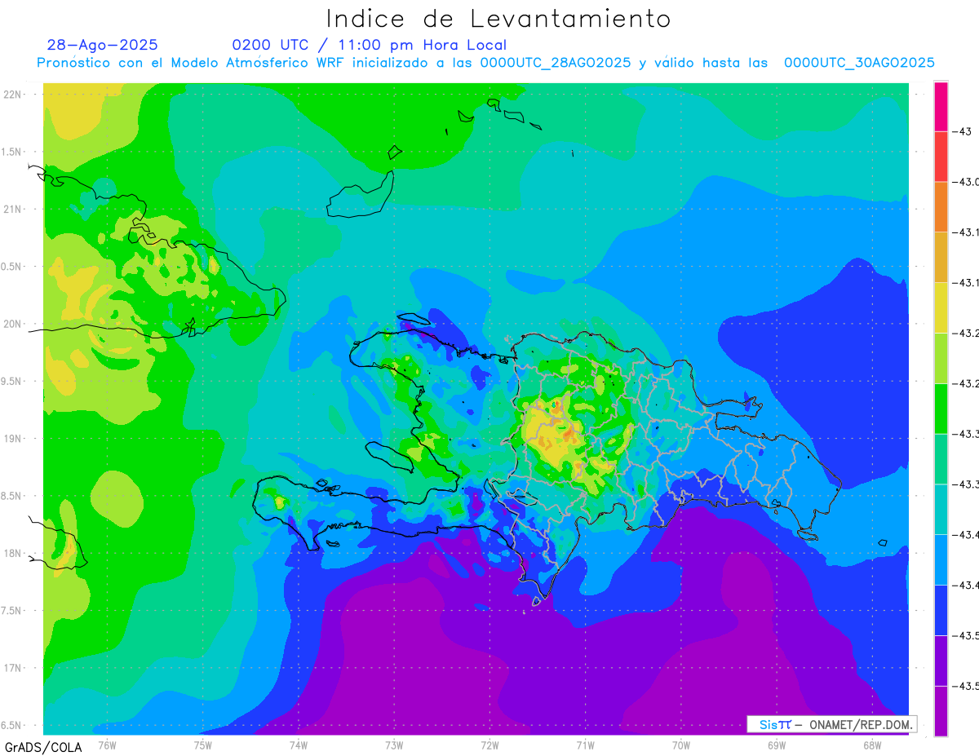Click the title 'Indice de Levantamiento'

point(498,19)
